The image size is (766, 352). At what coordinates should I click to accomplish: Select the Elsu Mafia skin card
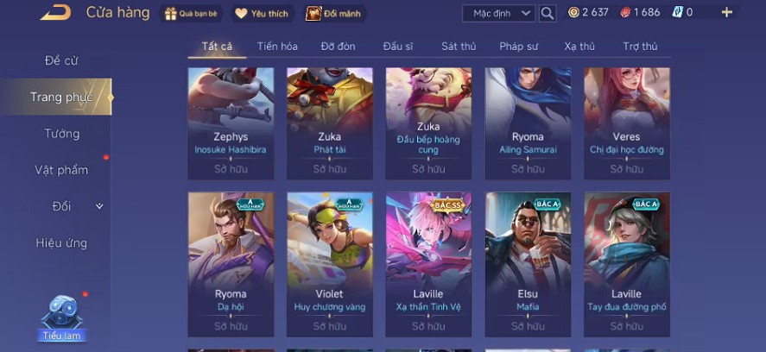pyautogui.click(x=528, y=264)
